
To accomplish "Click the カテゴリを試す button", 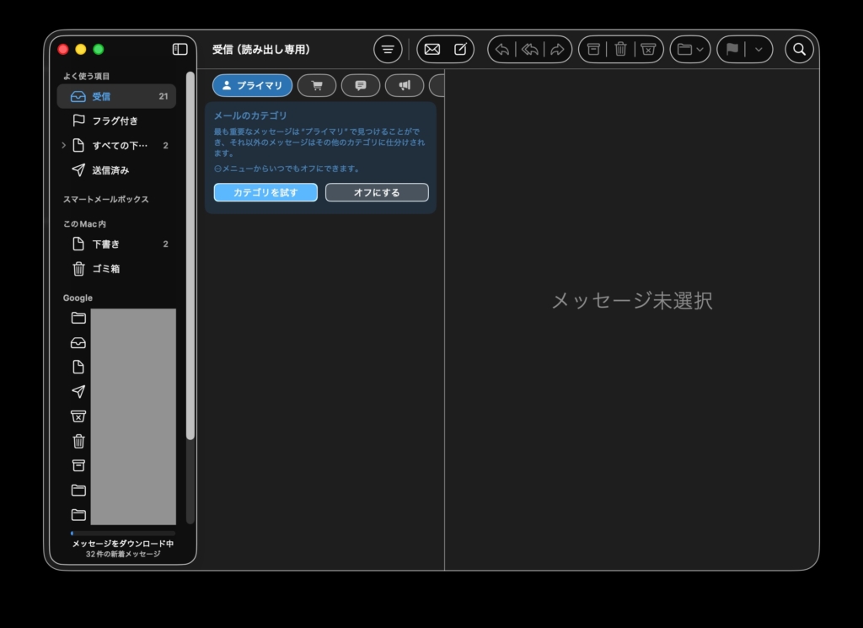I will coord(265,192).
